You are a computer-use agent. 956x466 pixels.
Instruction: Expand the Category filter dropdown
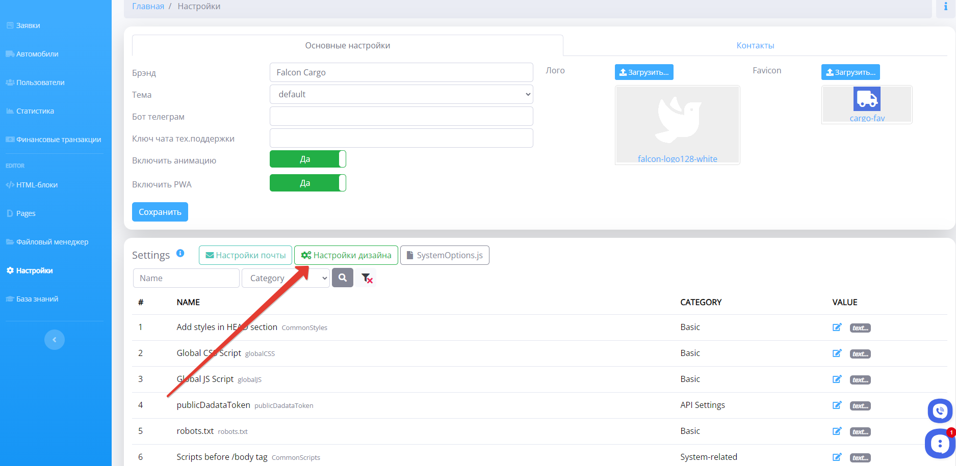point(286,278)
